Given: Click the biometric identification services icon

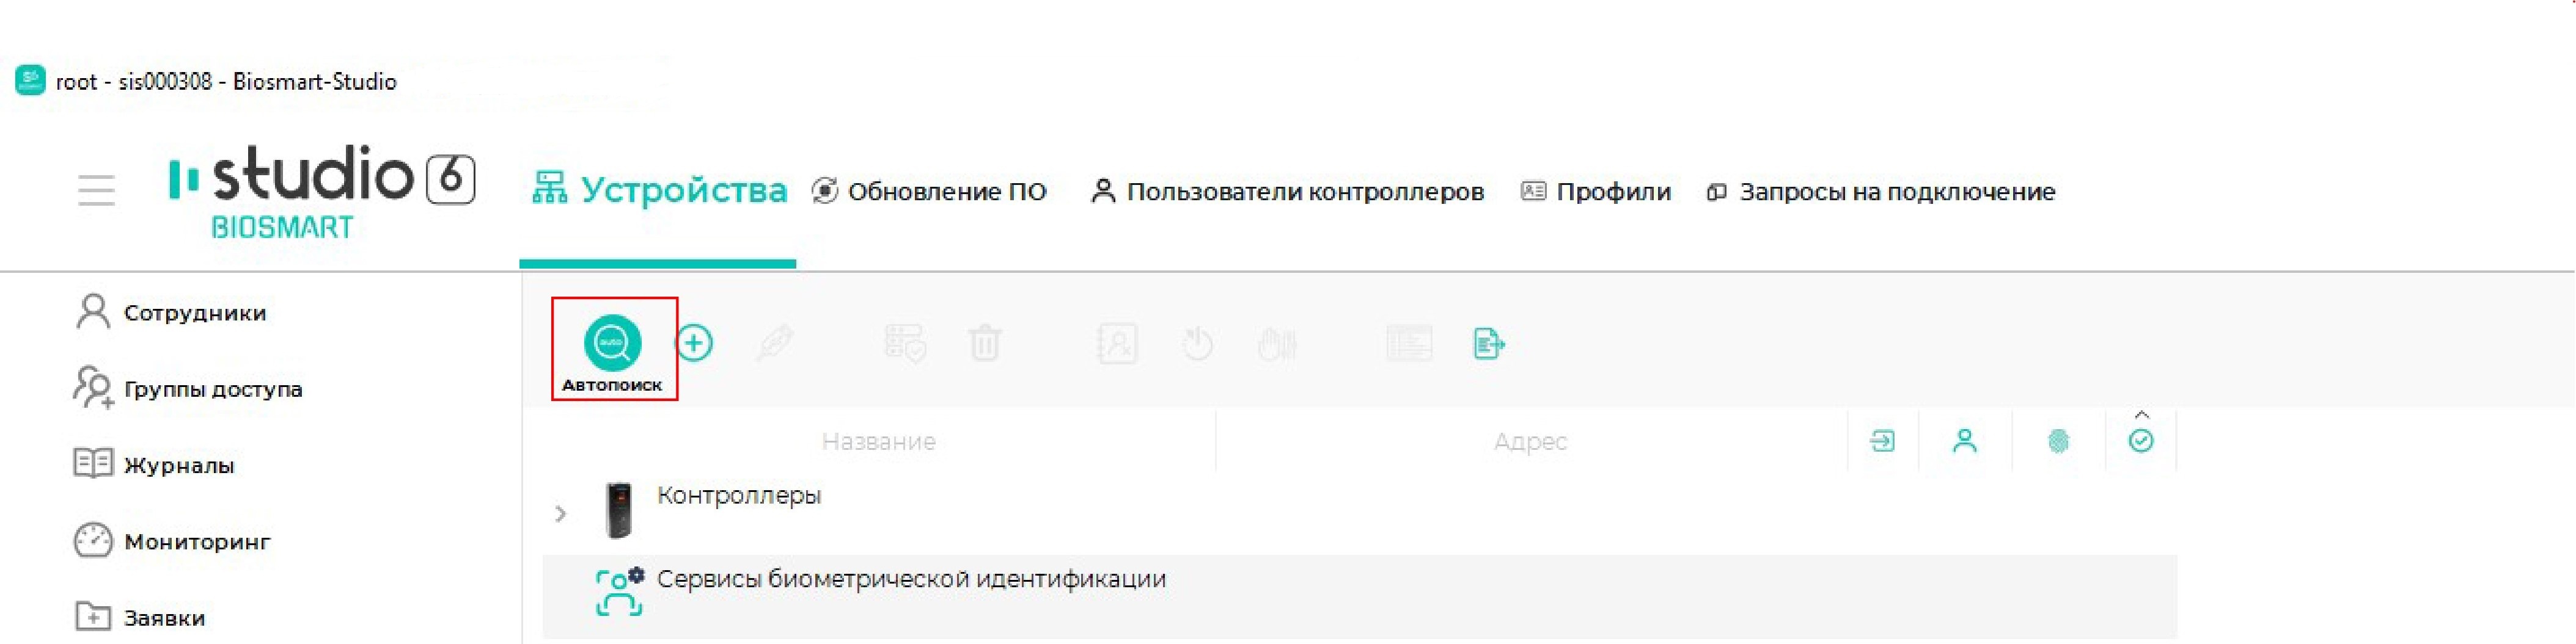Looking at the screenshot, I should click(x=620, y=591).
